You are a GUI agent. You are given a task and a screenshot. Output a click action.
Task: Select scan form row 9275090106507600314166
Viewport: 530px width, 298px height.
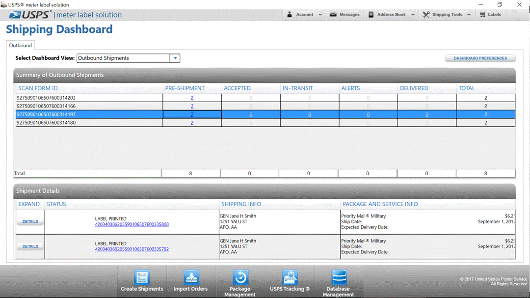[x=265, y=106]
